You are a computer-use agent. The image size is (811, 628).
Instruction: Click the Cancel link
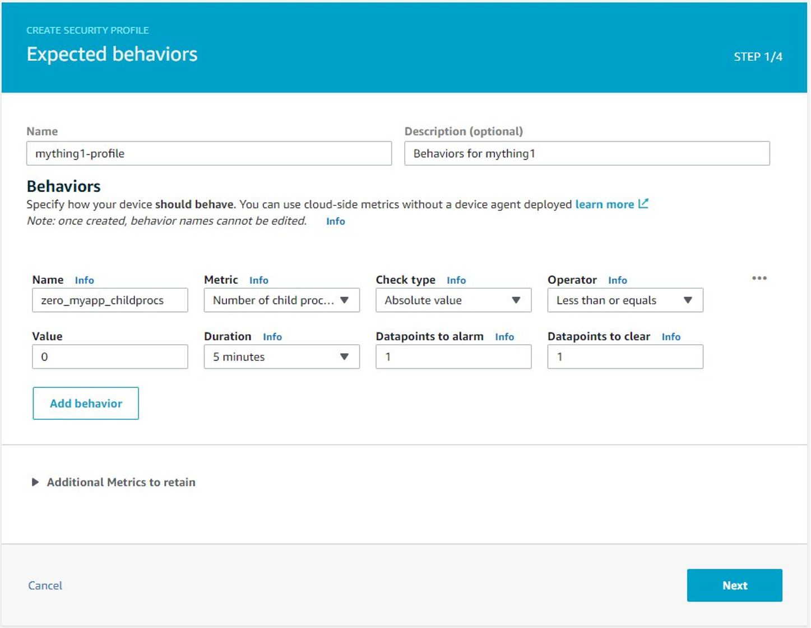tap(45, 585)
